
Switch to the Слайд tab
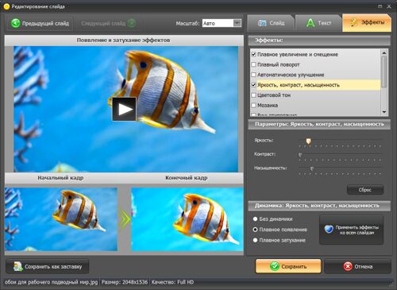271,23
